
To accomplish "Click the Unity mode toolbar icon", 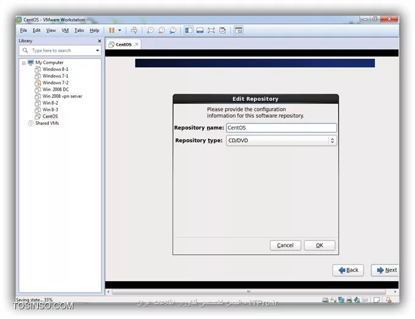I will coord(223,31).
